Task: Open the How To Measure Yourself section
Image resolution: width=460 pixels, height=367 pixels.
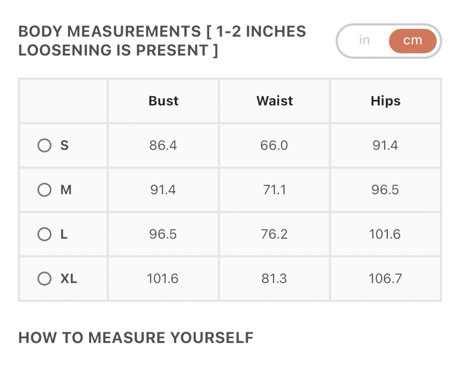Action: pyautogui.click(x=136, y=338)
